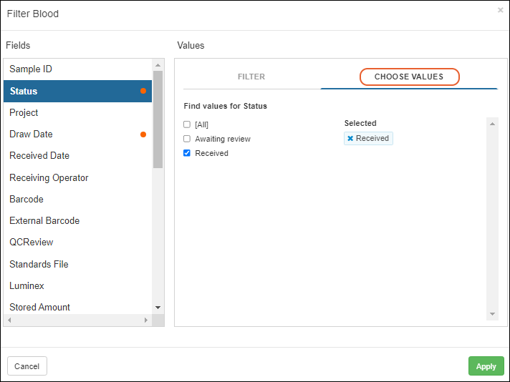
Task: Remove the Received tag using its x icon
Action: [x=350, y=139]
